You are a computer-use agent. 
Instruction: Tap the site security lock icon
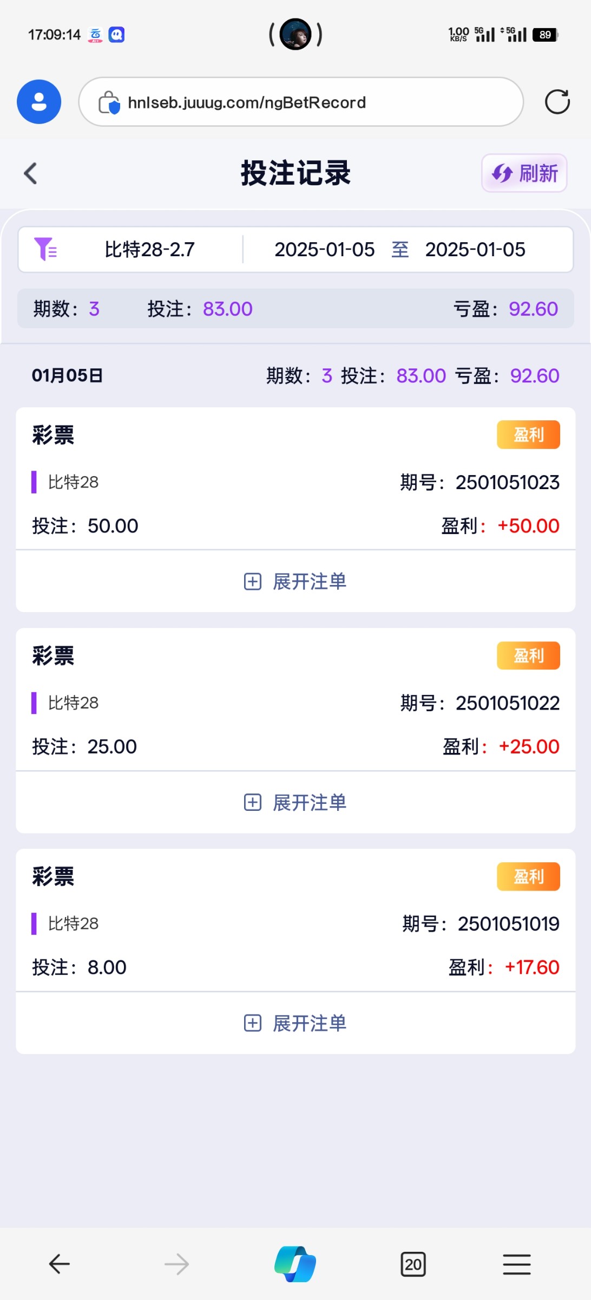click(x=109, y=102)
